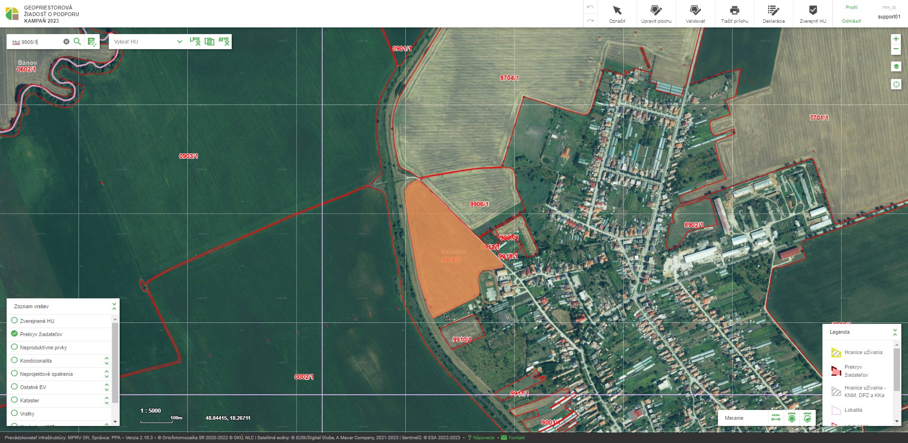Click the Profil link
908x443 pixels.
point(851,8)
